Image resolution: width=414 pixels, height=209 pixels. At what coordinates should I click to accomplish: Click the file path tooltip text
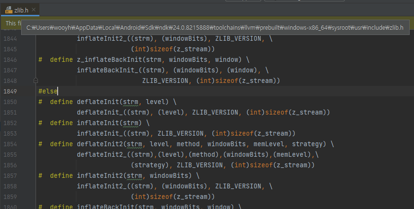click(x=215, y=28)
